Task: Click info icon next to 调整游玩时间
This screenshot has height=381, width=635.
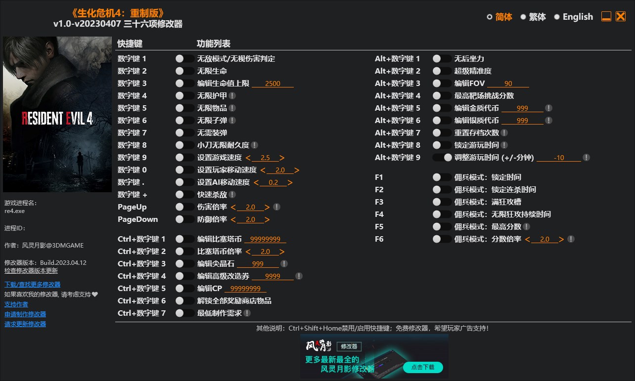Action: tap(586, 157)
